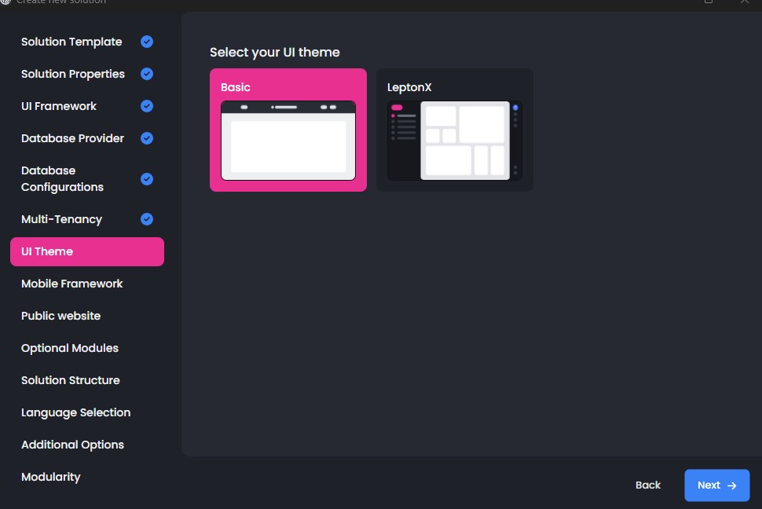Screen dimensions: 762x509
Task: Click the Back button
Action: tap(647, 485)
